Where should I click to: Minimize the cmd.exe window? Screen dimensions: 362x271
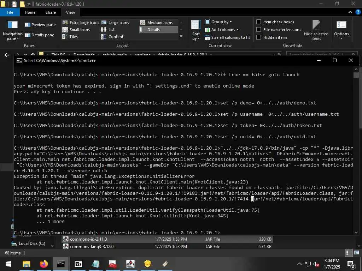click(319, 60)
